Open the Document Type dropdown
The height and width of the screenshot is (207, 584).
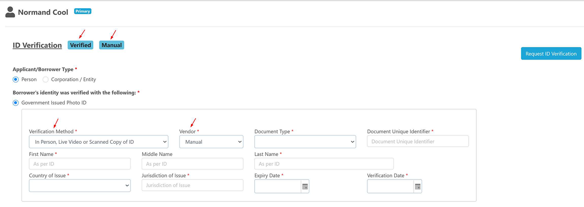coord(305,142)
